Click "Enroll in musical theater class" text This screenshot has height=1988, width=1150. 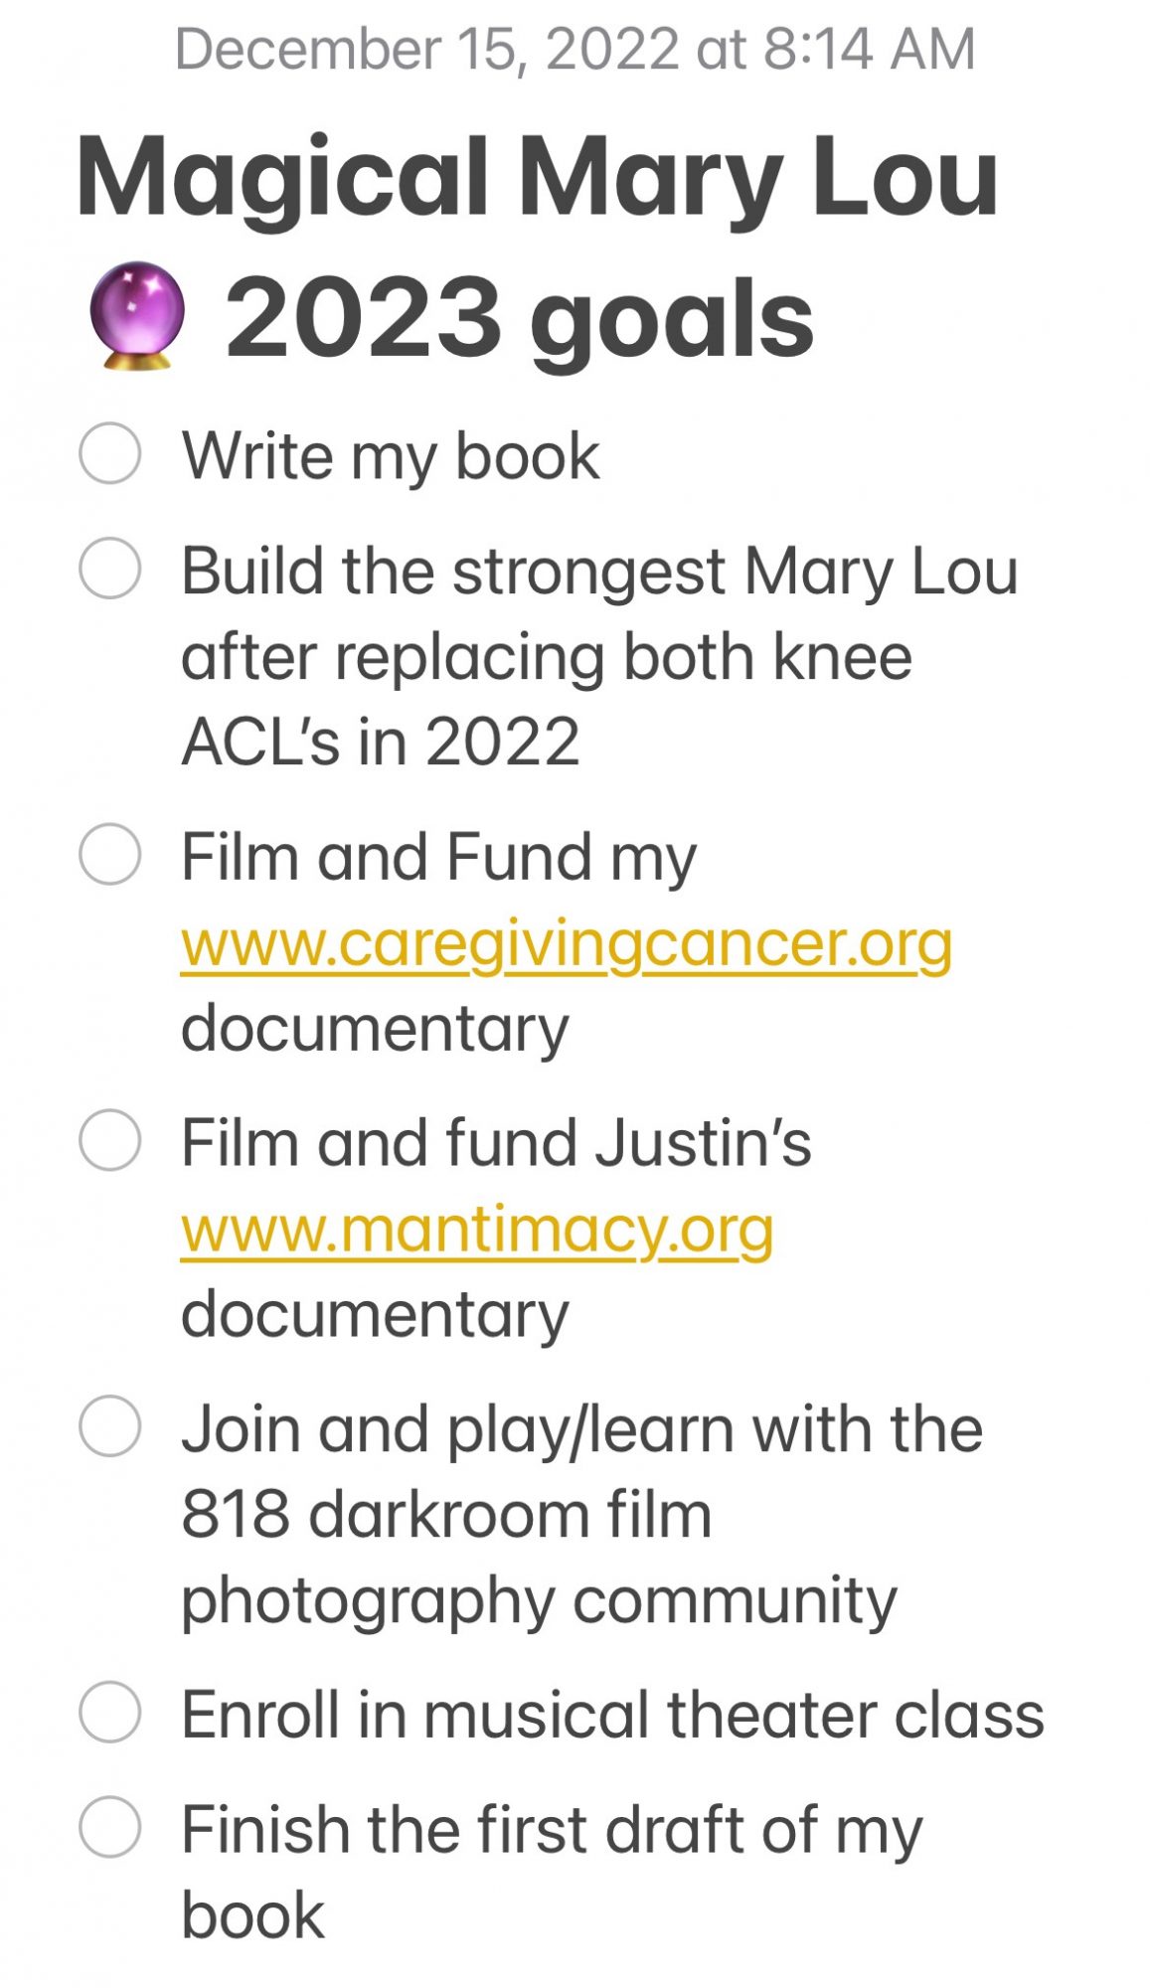pyautogui.click(x=612, y=1716)
